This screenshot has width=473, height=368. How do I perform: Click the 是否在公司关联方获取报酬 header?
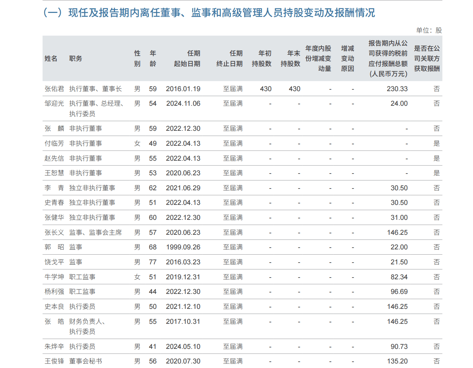427,58
